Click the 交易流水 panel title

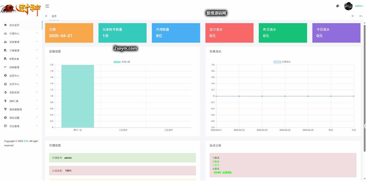215,52
